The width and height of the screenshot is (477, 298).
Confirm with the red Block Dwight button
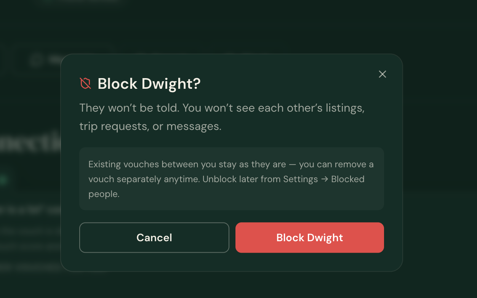[x=309, y=237]
